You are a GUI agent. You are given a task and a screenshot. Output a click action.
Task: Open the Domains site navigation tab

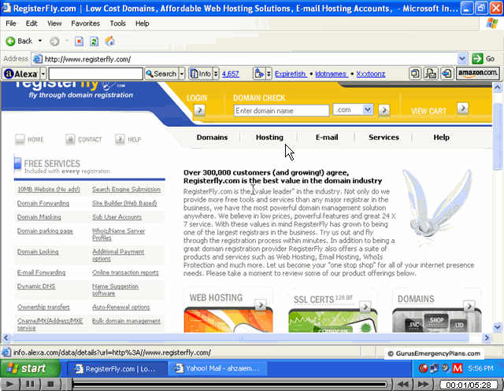coord(212,138)
